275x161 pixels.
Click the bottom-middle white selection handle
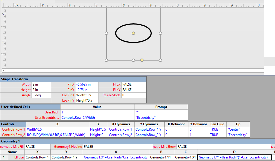click(x=133, y=60)
